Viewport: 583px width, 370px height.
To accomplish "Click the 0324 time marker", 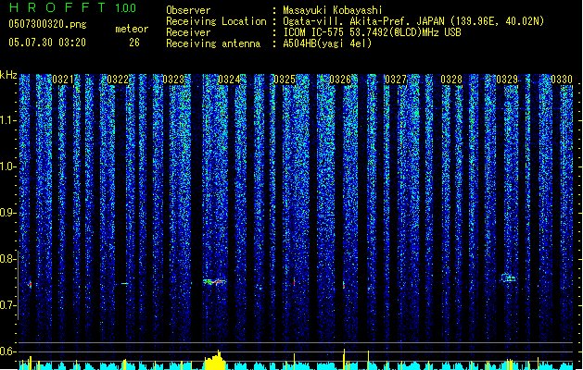I will [x=229, y=80].
